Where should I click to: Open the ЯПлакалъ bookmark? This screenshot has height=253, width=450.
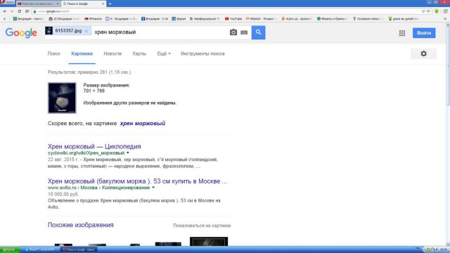94,19
